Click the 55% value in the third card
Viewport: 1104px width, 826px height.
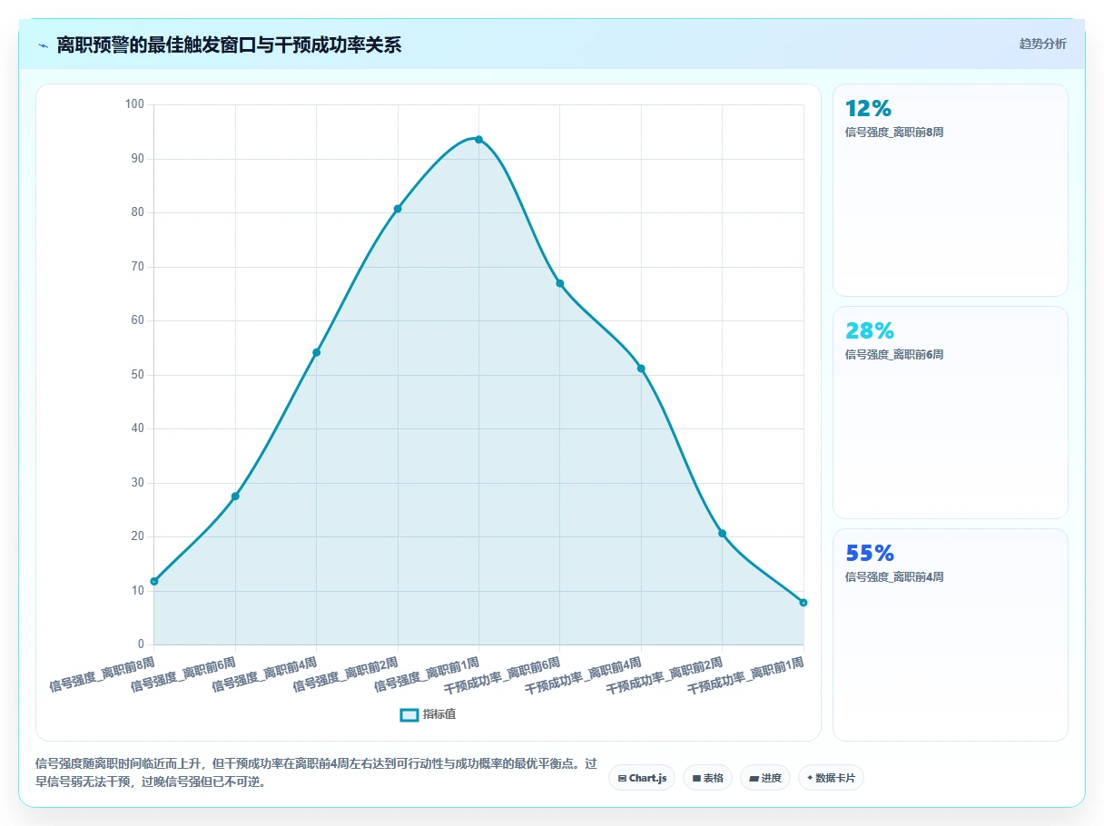[x=870, y=554]
